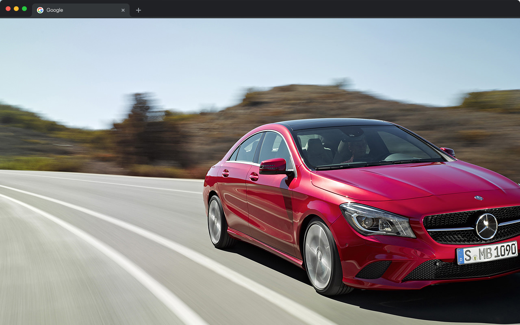The image size is (520, 325).
Task: Open a new tab with plus button
Action: tap(139, 10)
